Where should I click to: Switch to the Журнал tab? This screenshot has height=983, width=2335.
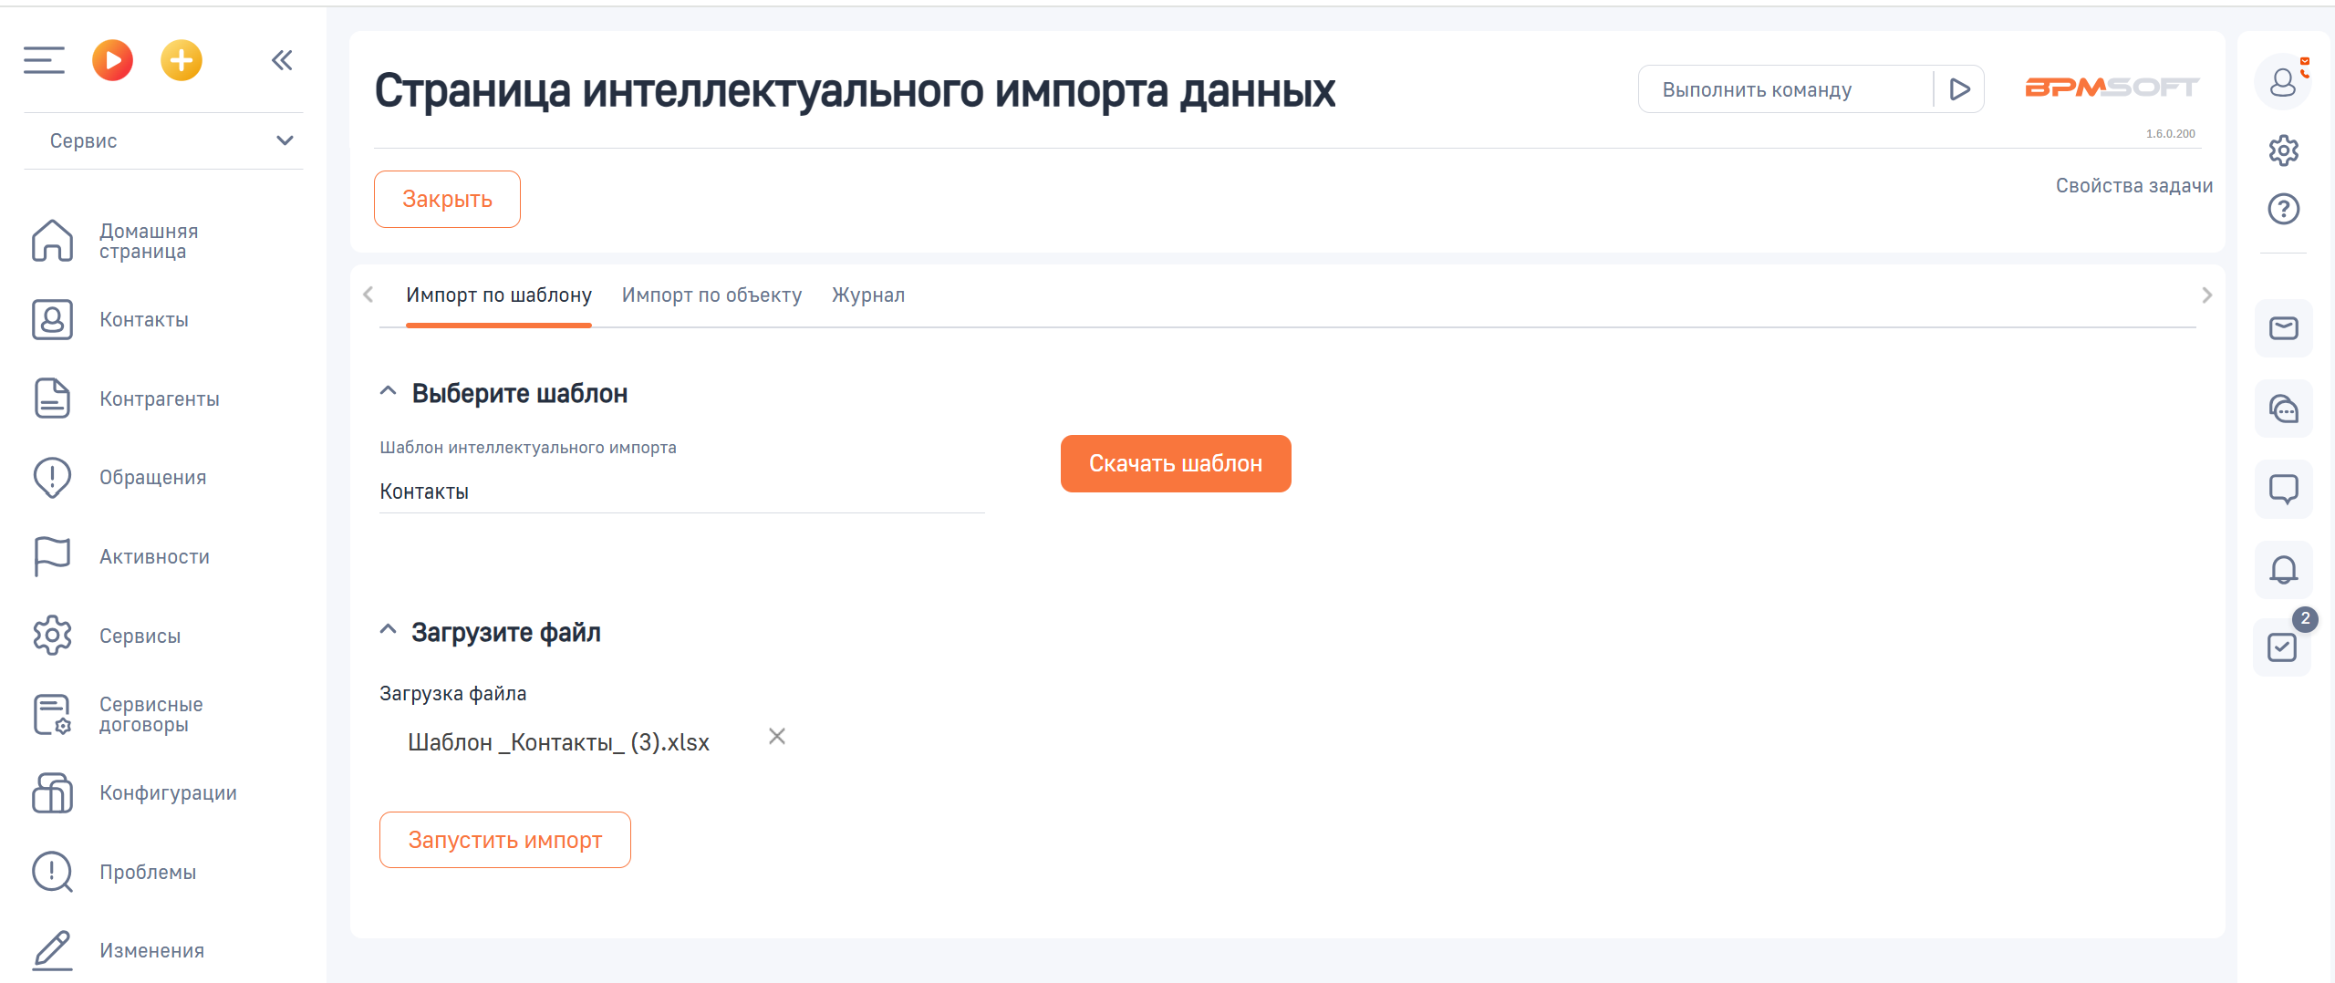coord(867,295)
